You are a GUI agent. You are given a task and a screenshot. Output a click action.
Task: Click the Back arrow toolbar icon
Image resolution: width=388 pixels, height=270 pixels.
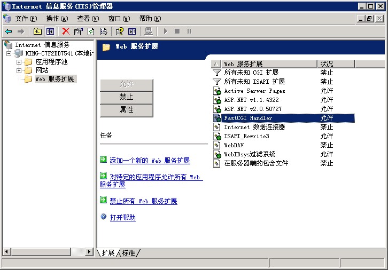coord(9,31)
